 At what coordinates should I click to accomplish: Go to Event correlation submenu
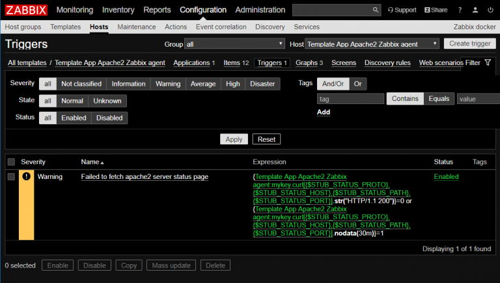221,27
